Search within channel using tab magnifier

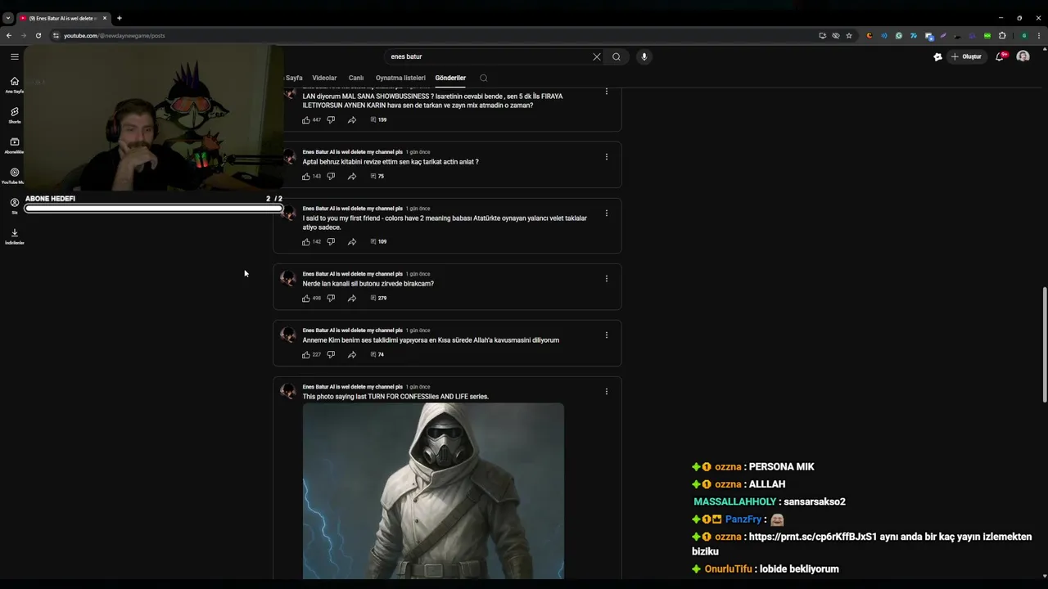(x=484, y=78)
